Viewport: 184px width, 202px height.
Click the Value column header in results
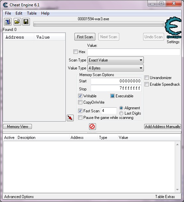click(50, 37)
